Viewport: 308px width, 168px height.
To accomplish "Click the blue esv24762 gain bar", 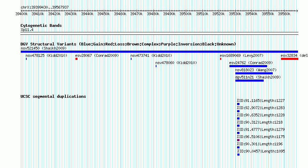I will click(248, 66).
